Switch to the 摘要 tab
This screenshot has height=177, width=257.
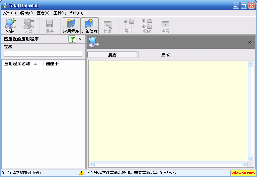(x=112, y=55)
